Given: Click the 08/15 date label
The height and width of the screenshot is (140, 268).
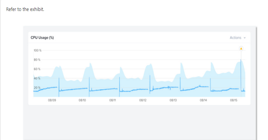Looking at the screenshot, I should [x=234, y=100].
